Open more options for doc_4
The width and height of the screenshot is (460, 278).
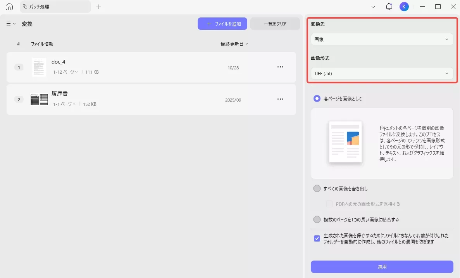coord(280,67)
